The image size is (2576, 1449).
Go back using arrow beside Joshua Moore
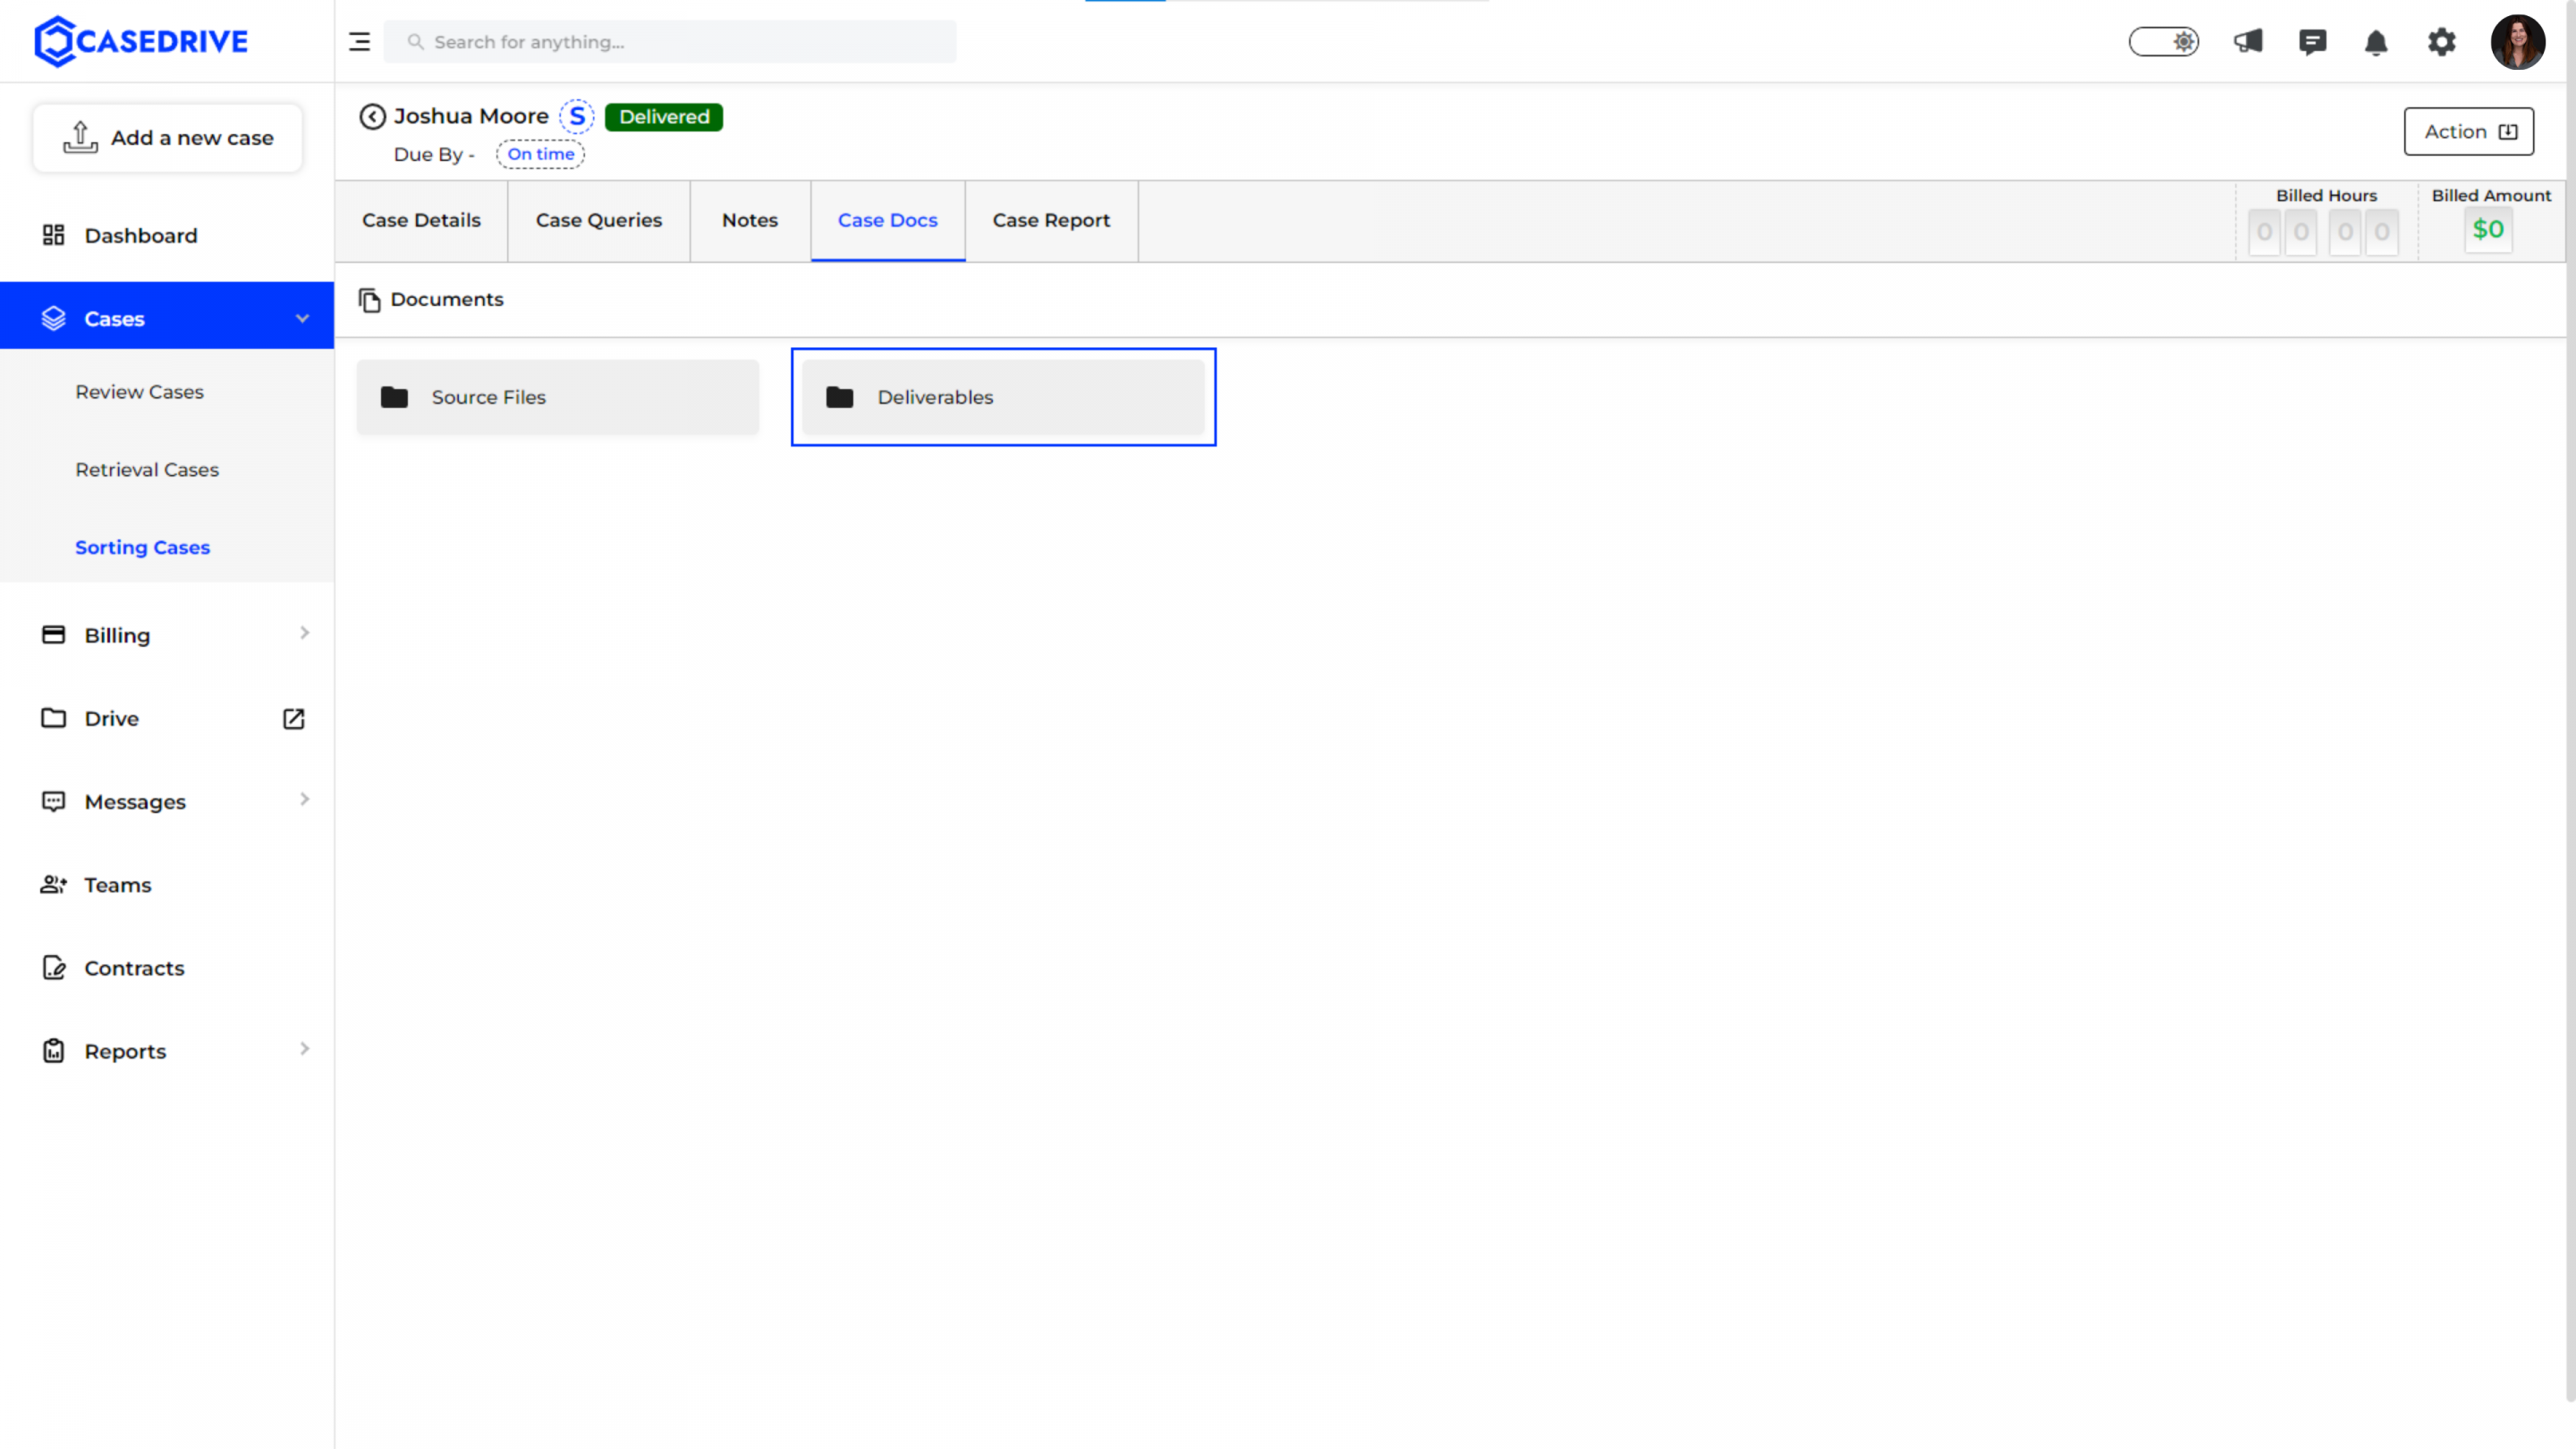pyautogui.click(x=372, y=117)
